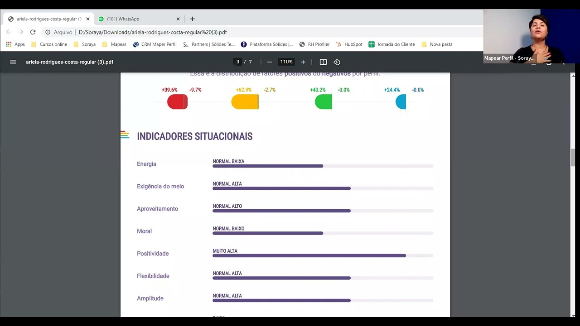This screenshot has height=326, width=580.
Task: Open the Nova pasta bookmark folder
Action: tap(437, 44)
